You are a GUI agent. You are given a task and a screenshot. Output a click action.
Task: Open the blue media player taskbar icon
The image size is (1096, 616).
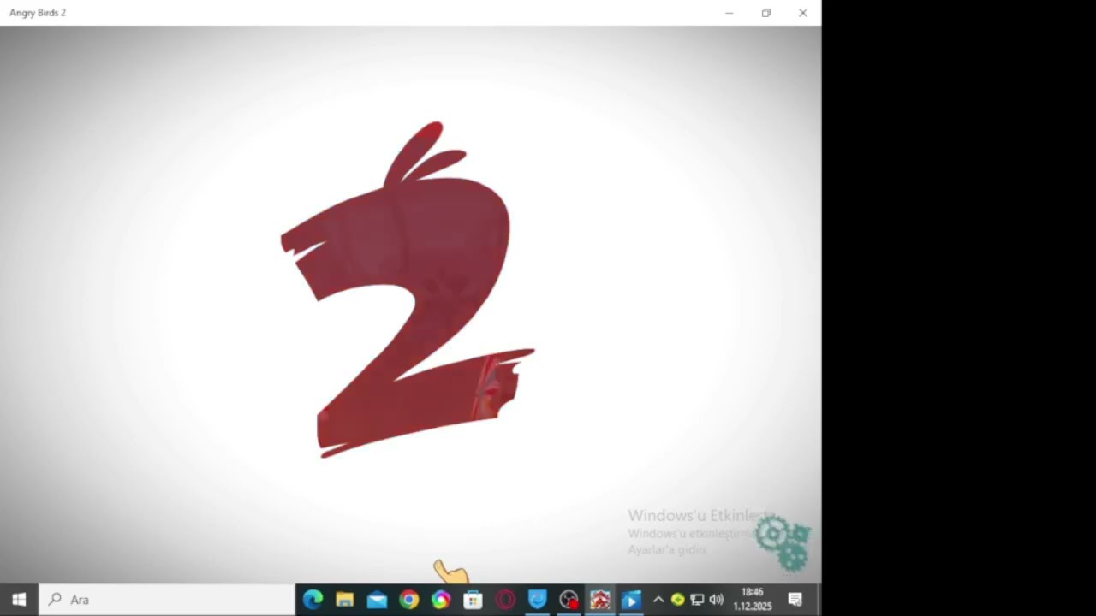tap(632, 600)
